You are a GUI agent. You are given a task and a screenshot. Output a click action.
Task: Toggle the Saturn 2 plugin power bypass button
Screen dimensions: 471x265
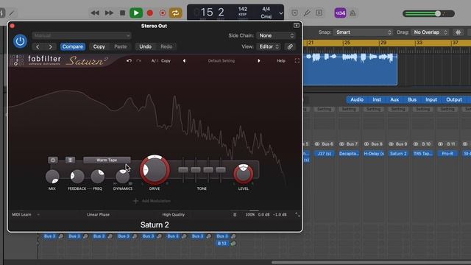click(x=20, y=41)
